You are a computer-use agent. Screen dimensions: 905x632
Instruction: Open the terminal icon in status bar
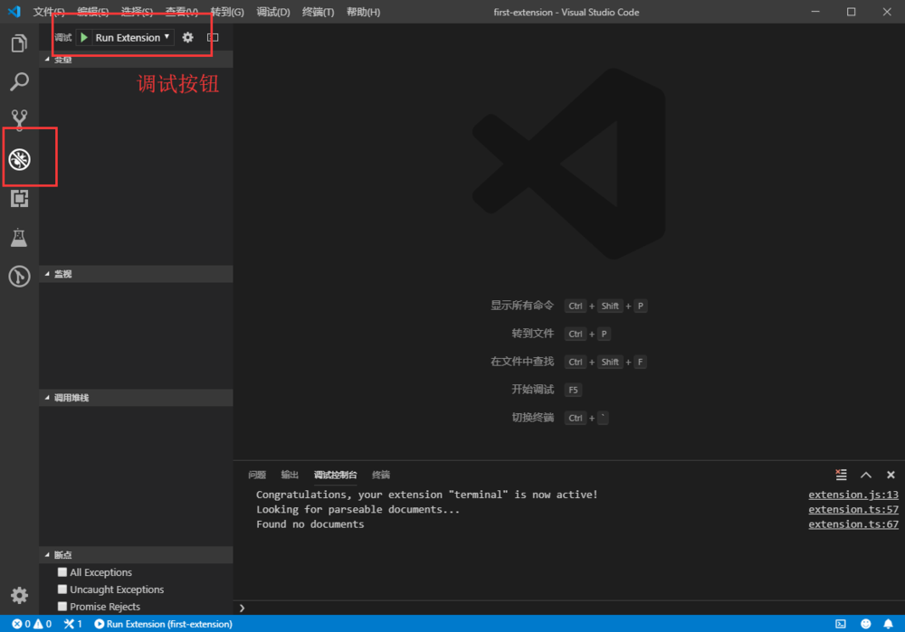(x=841, y=624)
